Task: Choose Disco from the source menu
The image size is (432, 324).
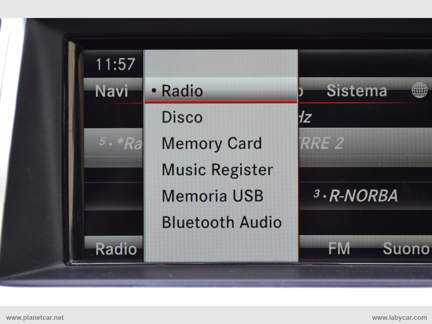Action: pos(182,117)
